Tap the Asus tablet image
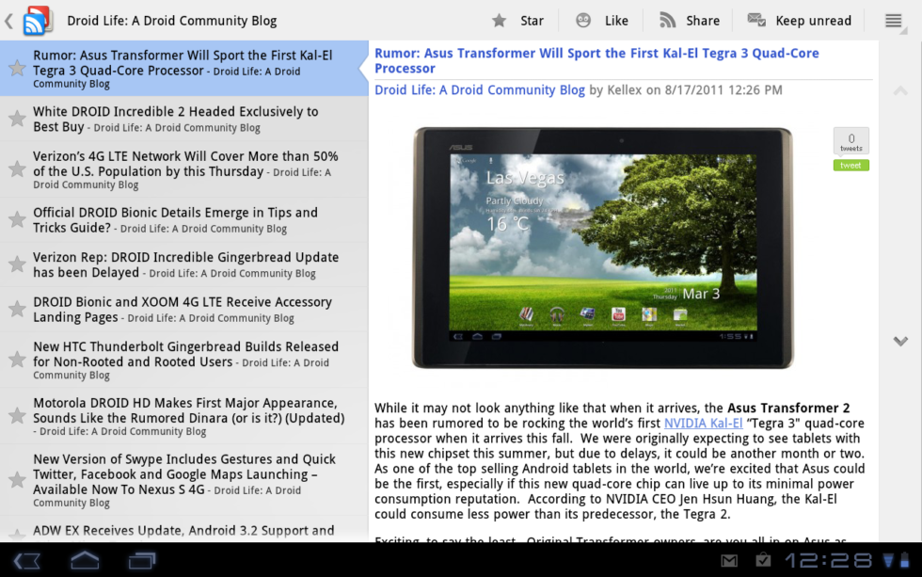Screen dimensions: 922x577 [602, 247]
